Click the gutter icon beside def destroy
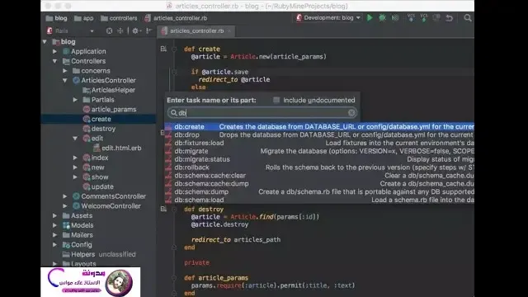 [163, 209]
